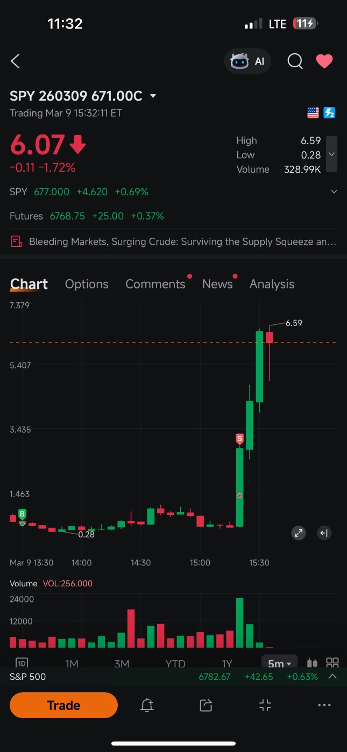347x752 pixels.
Task: Open the chart layout grid icon
Action: (x=332, y=663)
